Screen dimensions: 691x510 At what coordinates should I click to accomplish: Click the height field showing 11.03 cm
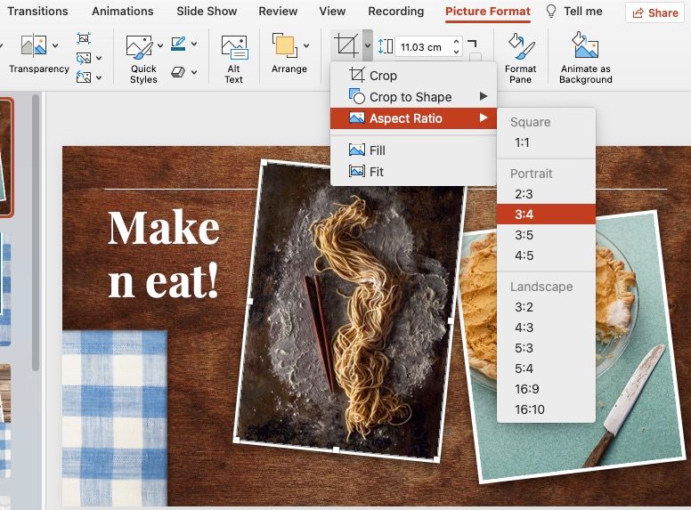[422, 47]
